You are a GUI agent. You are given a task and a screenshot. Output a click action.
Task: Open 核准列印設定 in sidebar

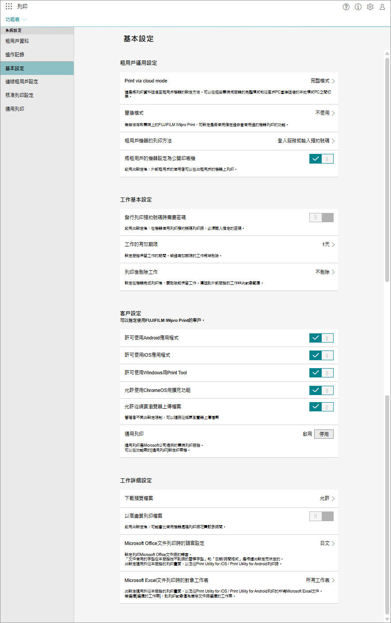19,95
